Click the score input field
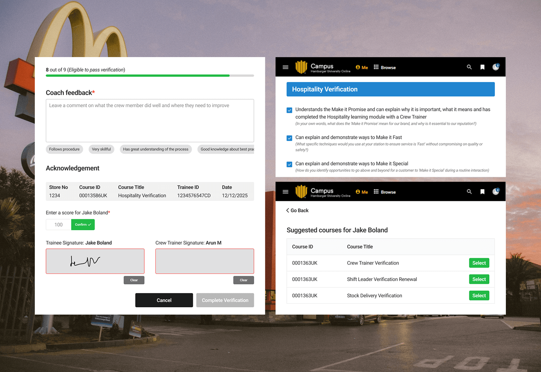The image size is (541, 372). [58, 225]
